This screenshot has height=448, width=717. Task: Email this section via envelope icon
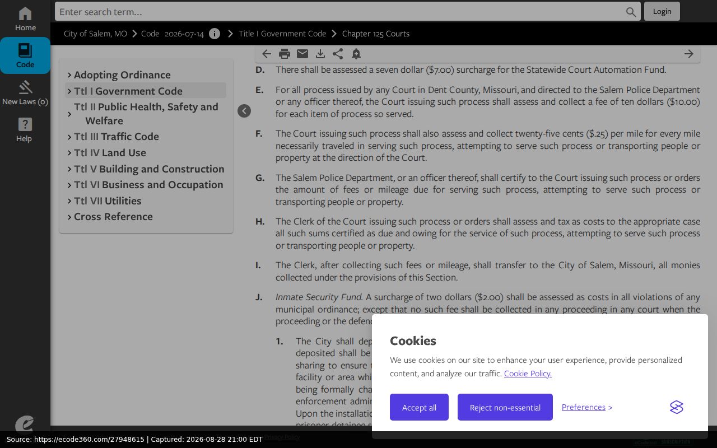[x=302, y=54]
